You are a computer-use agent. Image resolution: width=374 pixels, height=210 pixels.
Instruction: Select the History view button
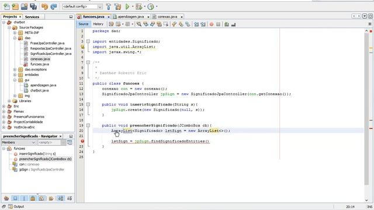click(x=98, y=24)
